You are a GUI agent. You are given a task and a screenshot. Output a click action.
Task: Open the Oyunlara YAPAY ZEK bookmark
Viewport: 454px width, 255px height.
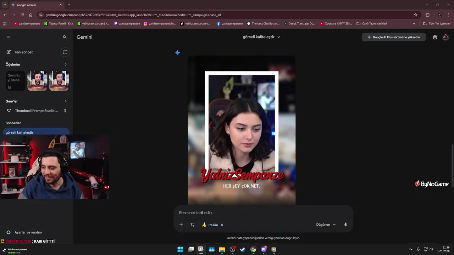pyautogui.click(x=336, y=24)
